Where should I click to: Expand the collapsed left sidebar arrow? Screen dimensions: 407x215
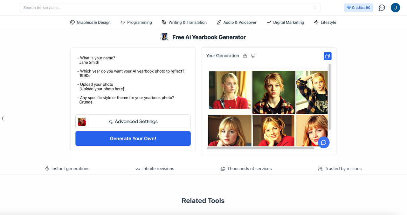(3, 118)
